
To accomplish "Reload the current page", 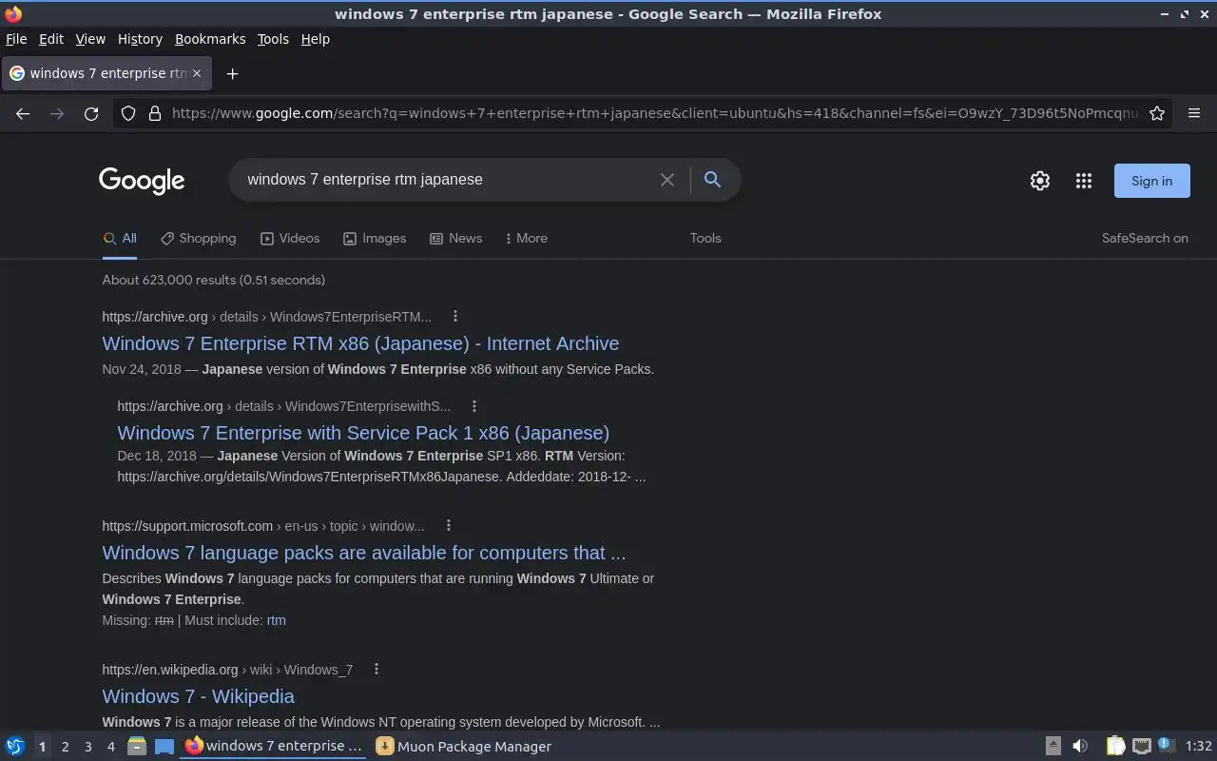I will coord(91,113).
